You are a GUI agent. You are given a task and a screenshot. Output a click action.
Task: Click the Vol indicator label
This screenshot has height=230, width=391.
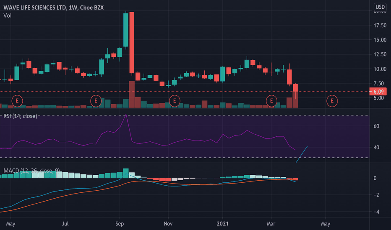pyautogui.click(x=8, y=15)
